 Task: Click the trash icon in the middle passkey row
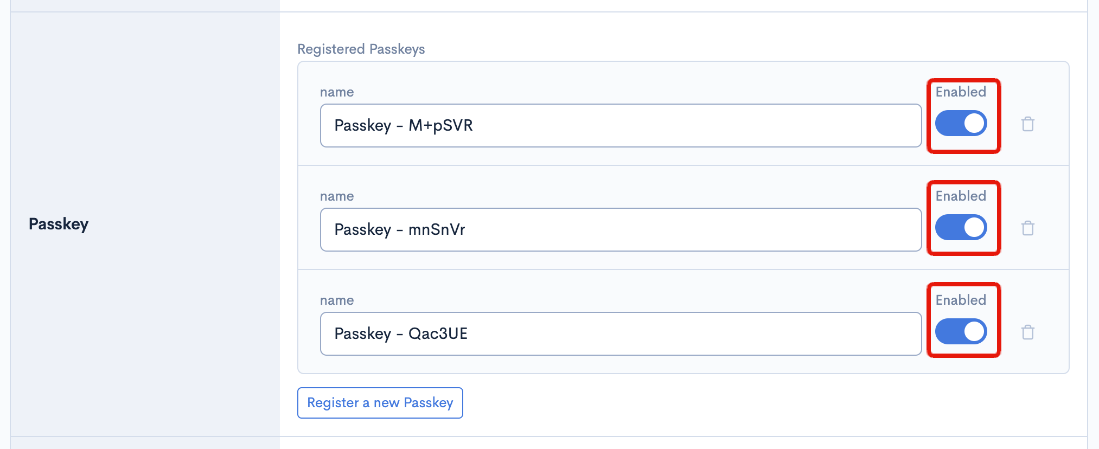[x=1028, y=228]
